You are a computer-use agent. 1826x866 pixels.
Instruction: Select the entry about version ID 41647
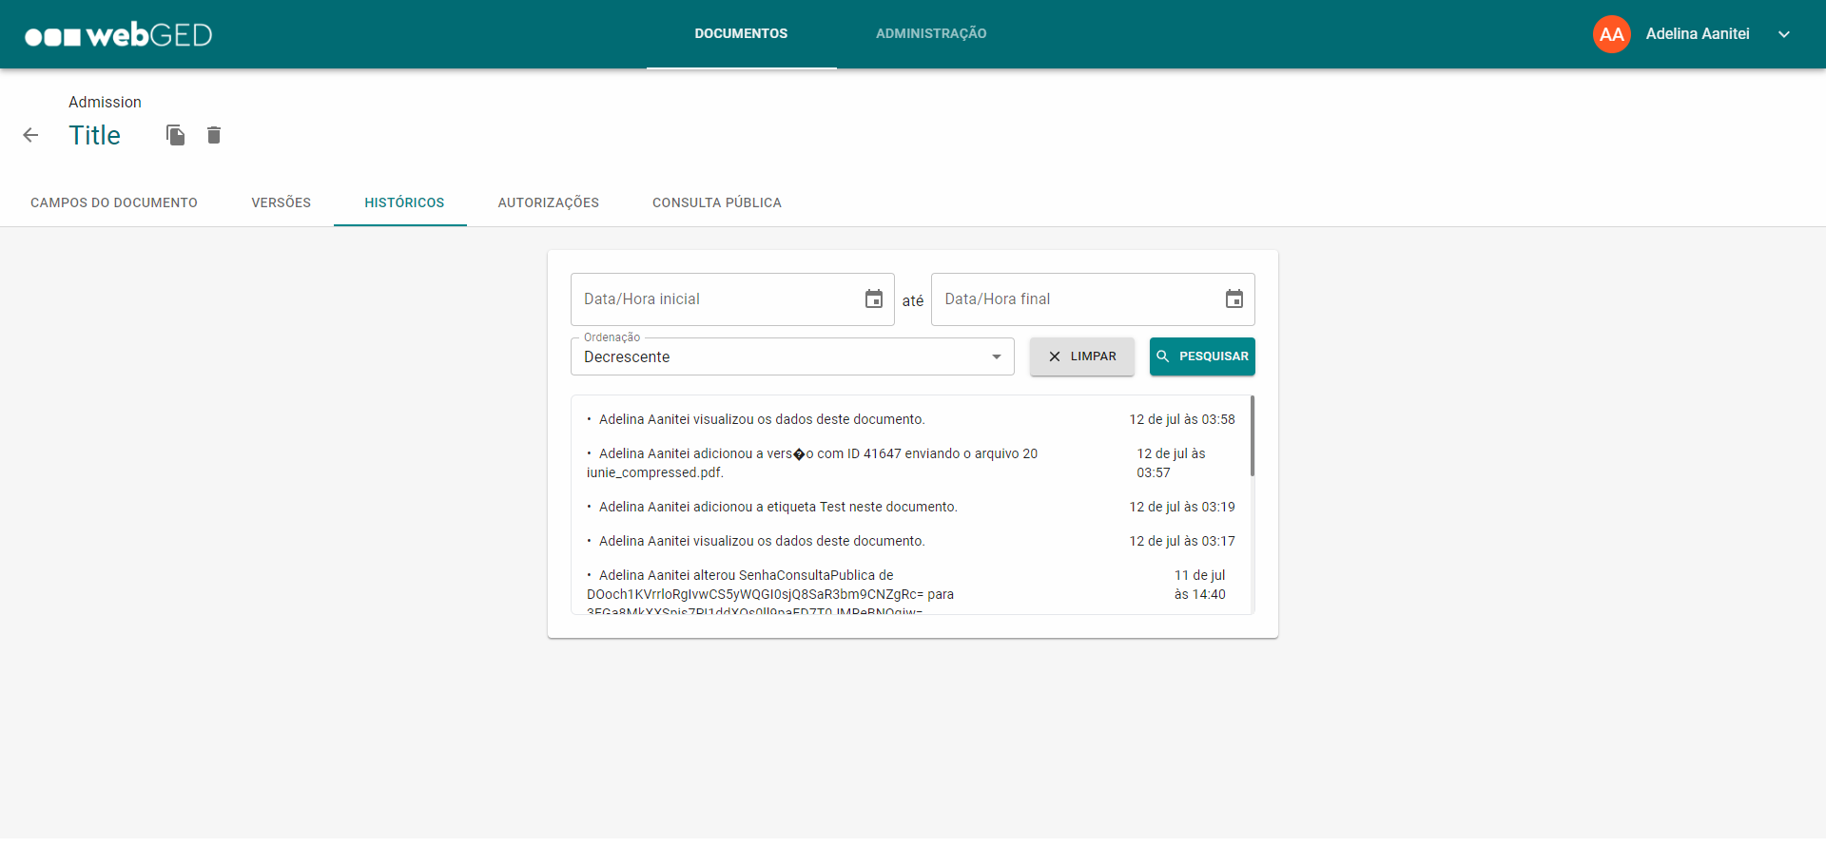[x=911, y=463]
